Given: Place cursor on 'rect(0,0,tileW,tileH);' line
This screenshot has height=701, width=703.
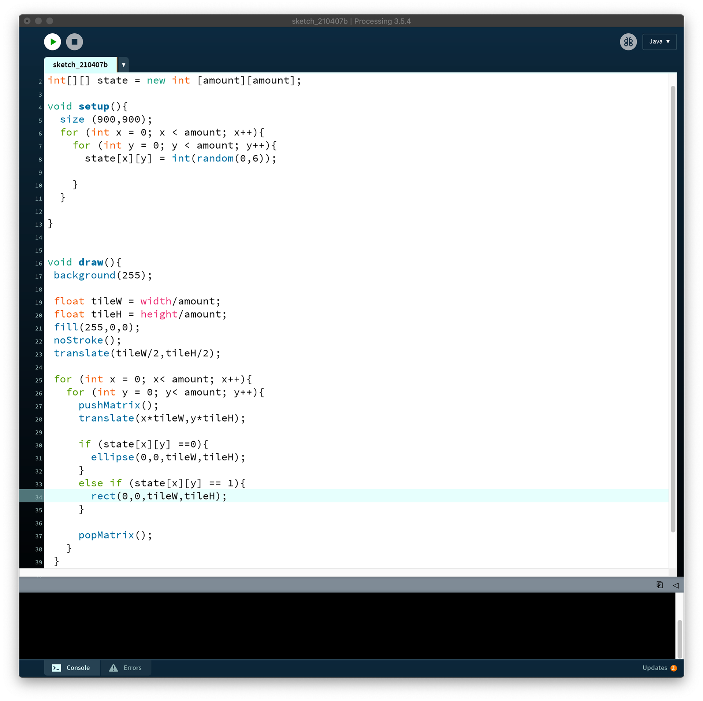Looking at the screenshot, I should point(159,496).
